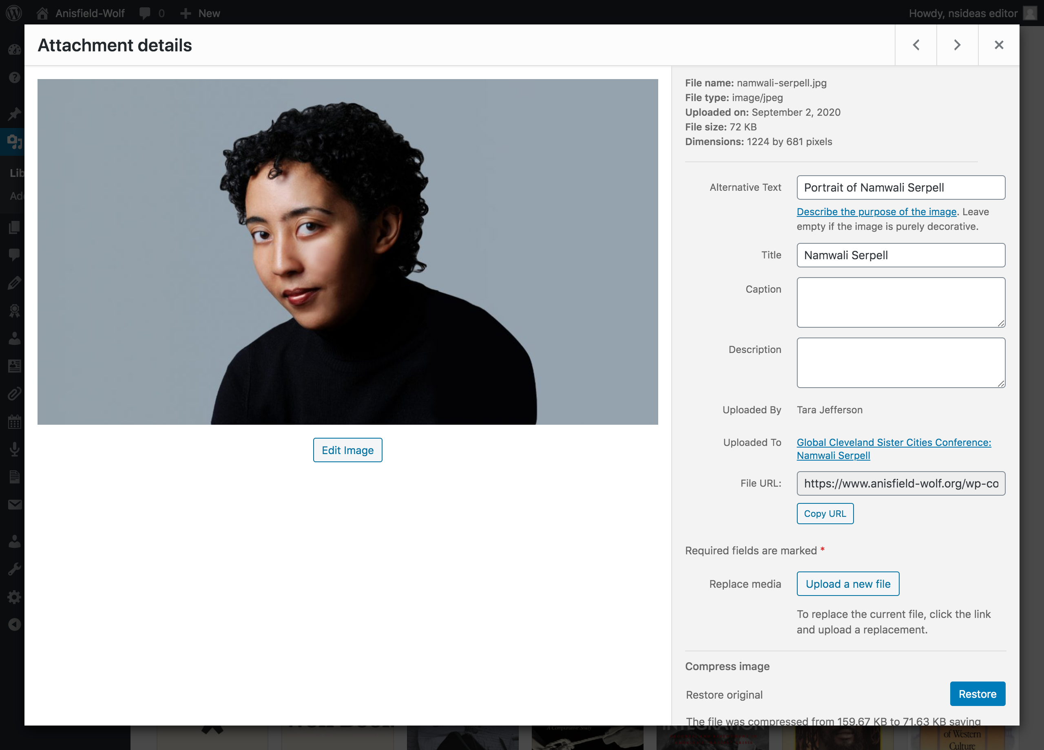Click the Restore original label

(x=724, y=695)
